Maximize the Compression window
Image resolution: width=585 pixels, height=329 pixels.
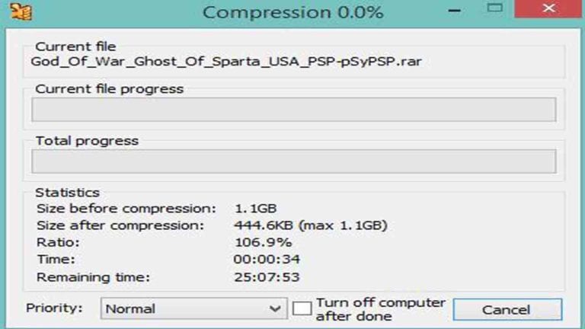[494, 8]
